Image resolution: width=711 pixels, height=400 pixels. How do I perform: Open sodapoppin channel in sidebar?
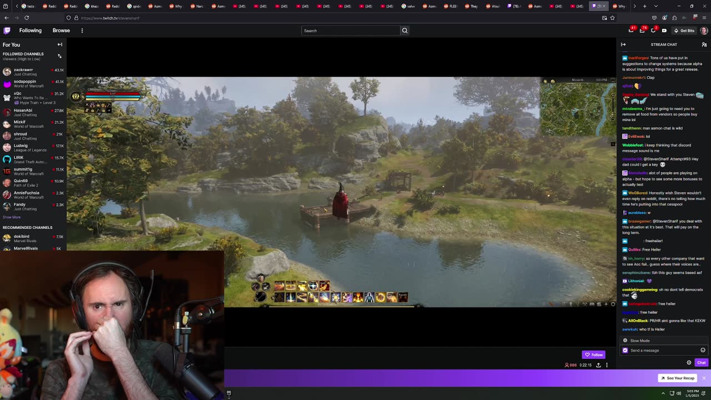(x=33, y=84)
